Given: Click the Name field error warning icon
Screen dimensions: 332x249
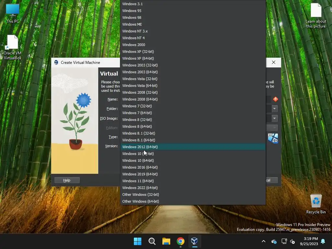Looking at the screenshot, I should tap(276, 99).
